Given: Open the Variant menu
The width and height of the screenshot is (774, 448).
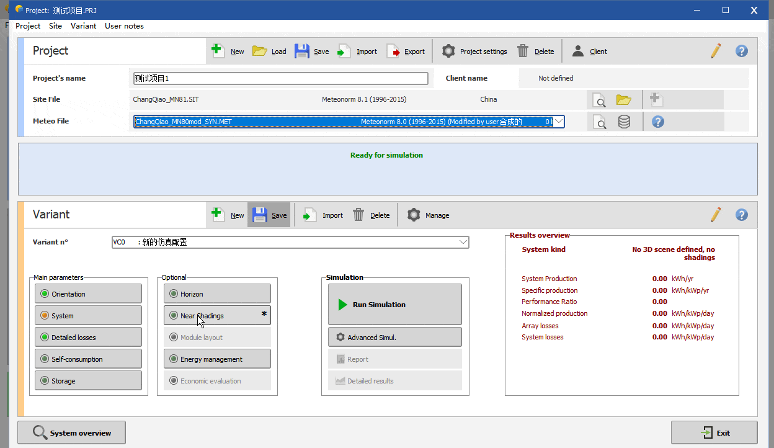Looking at the screenshot, I should pos(83,25).
